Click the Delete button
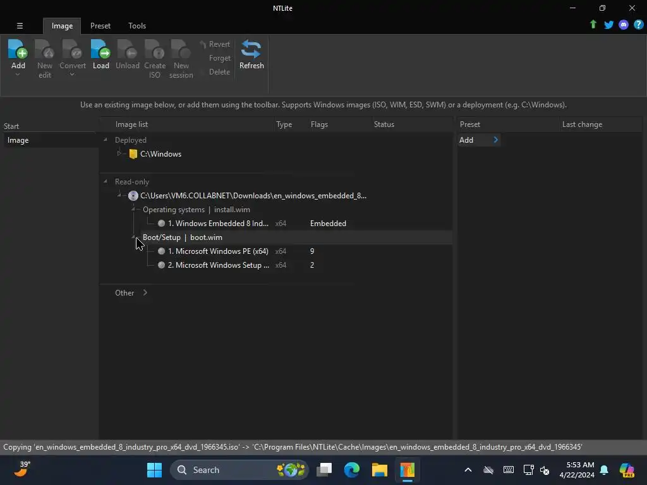 (219, 72)
